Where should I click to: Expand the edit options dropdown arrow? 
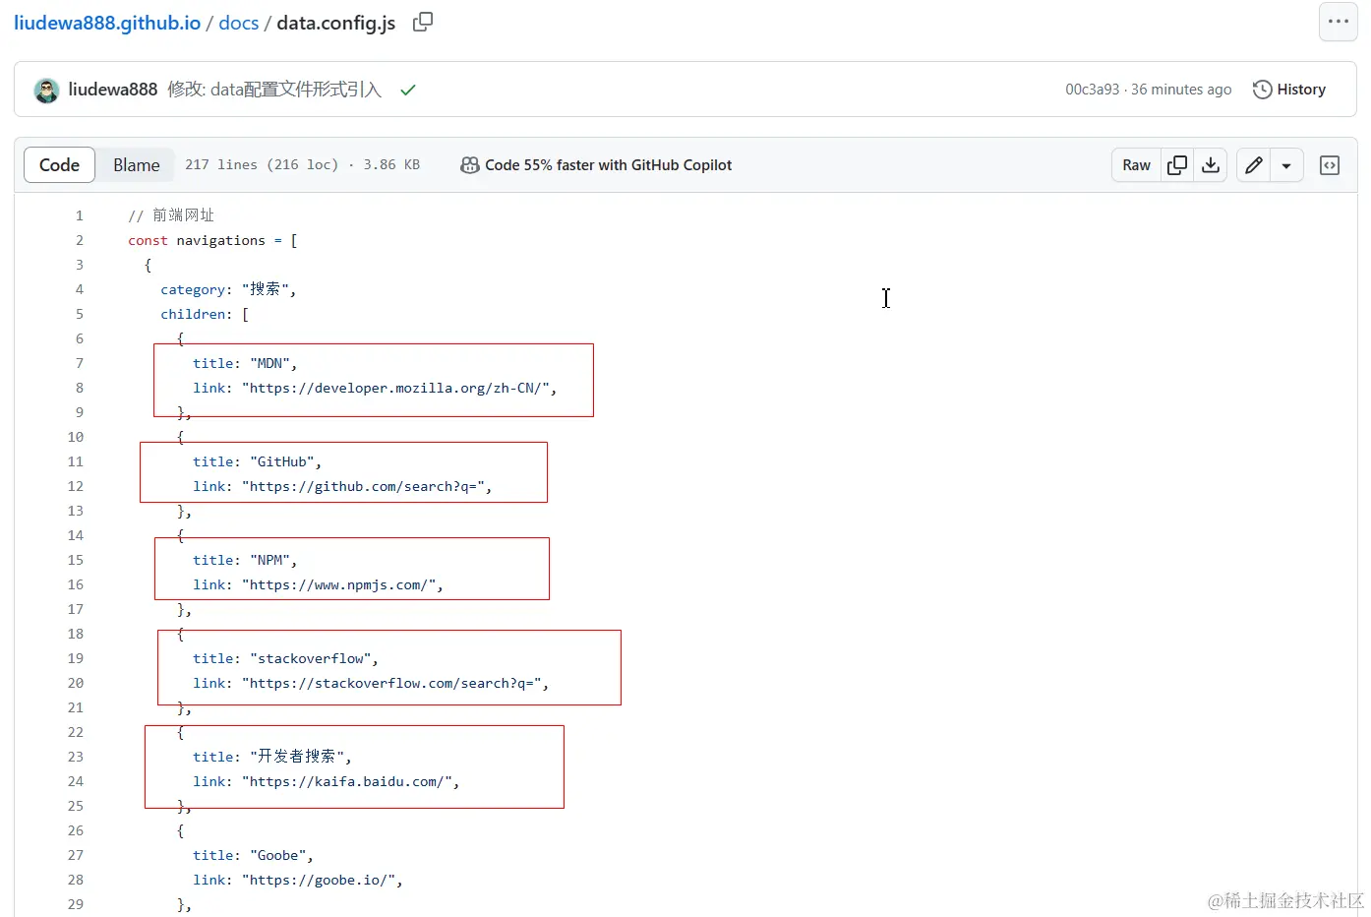[1286, 165]
